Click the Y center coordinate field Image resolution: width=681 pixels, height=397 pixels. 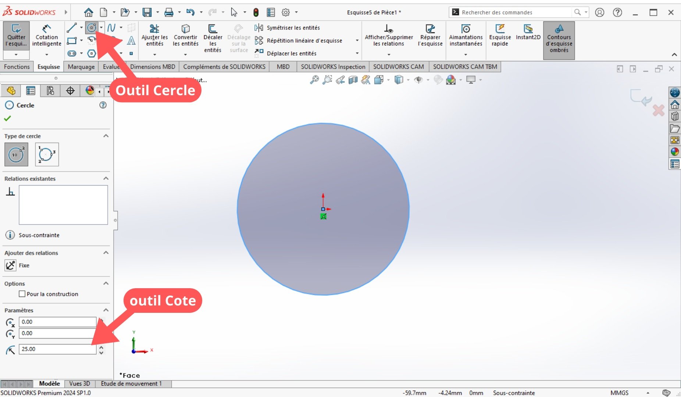pyautogui.click(x=57, y=333)
